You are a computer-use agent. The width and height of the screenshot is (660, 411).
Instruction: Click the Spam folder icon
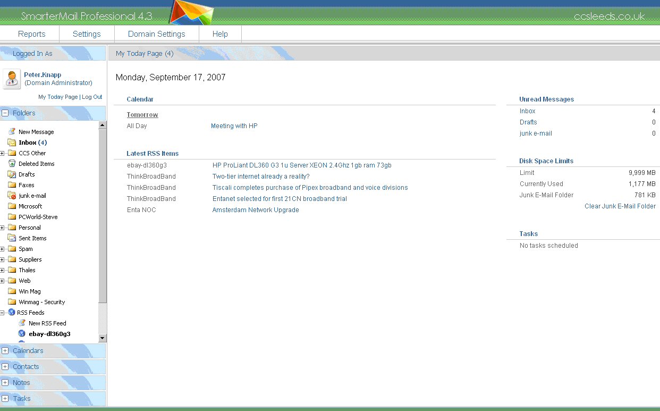point(12,248)
